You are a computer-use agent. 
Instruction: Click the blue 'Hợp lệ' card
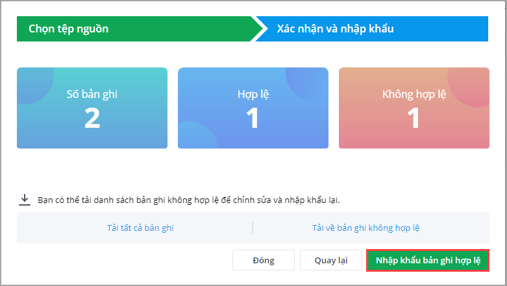[x=253, y=108]
